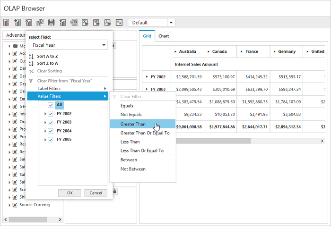Screen dimensions: 331x226
Task: Uncheck the FY 2005 checkbox
Action: tap(51, 139)
